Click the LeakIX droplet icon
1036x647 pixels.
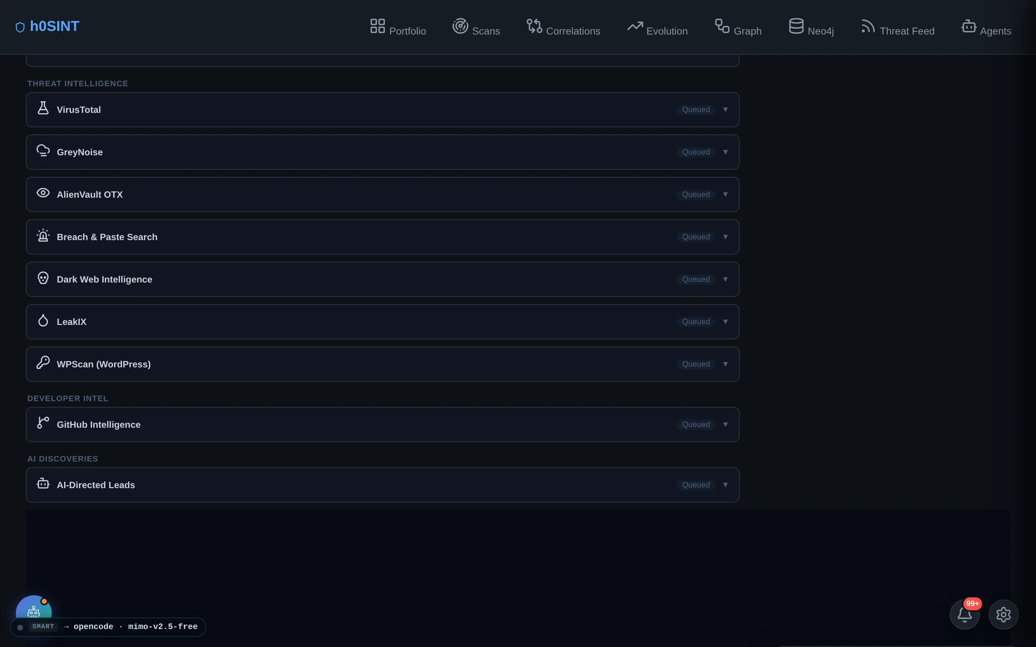(x=43, y=320)
